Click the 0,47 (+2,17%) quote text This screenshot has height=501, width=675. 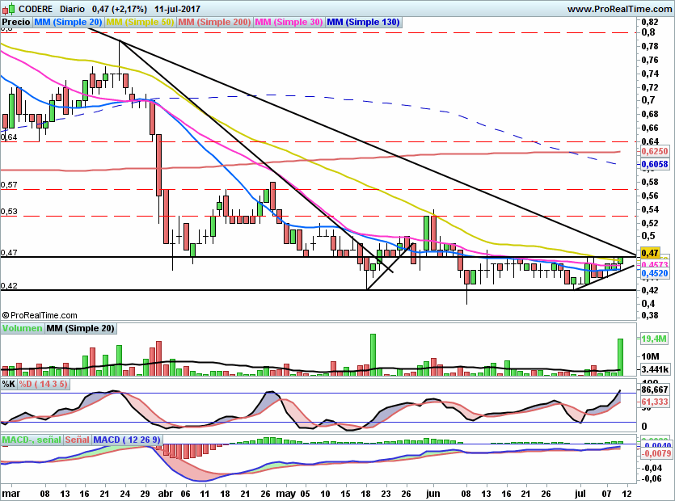(x=120, y=9)
